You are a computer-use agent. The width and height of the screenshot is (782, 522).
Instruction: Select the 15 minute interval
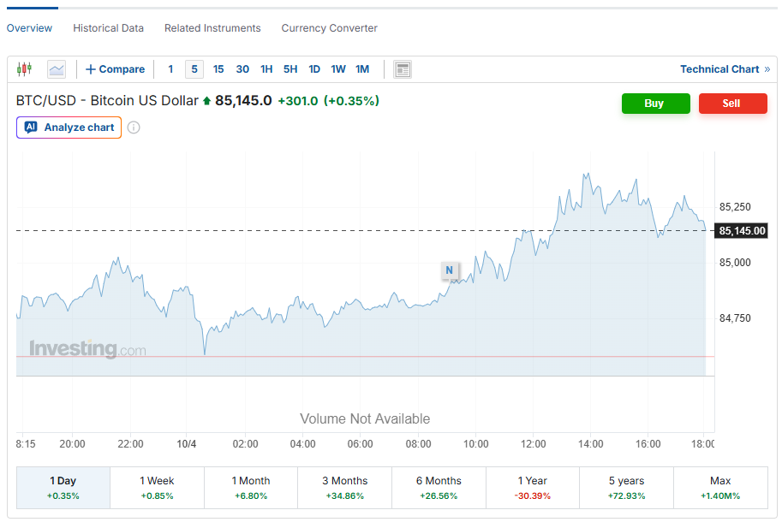click(218, 69)
